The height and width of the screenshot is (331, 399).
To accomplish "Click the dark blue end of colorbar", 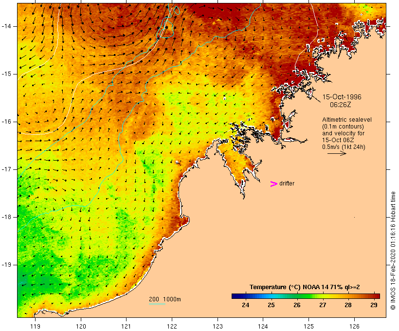I will coord(236,296).
